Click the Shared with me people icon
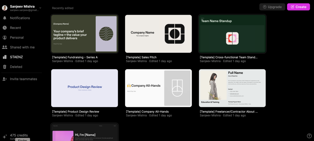314x141 pixels. 5,47
